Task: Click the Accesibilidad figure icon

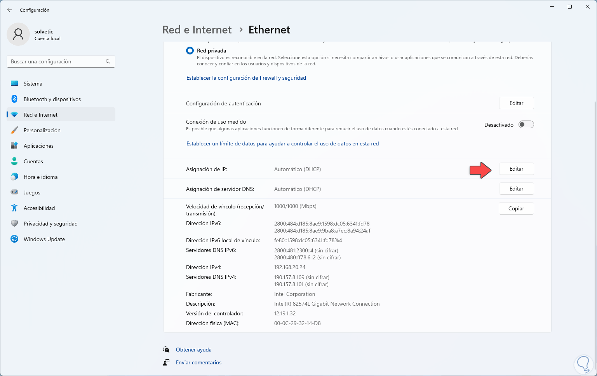Action: tap(14, 208)
